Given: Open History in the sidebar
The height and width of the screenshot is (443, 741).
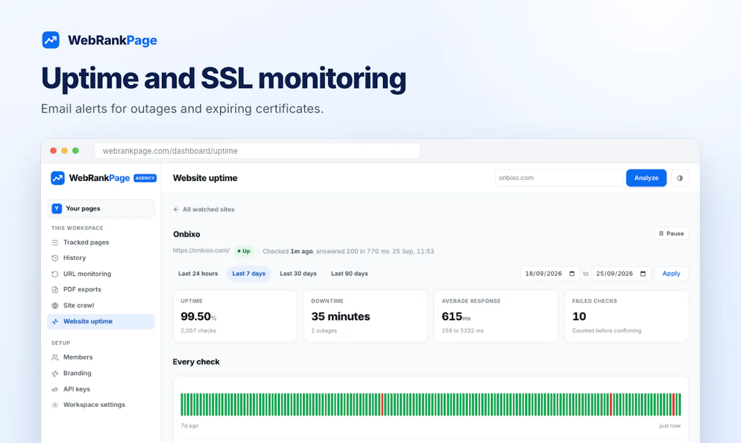Looking at the screenshot, I should 101,258.
